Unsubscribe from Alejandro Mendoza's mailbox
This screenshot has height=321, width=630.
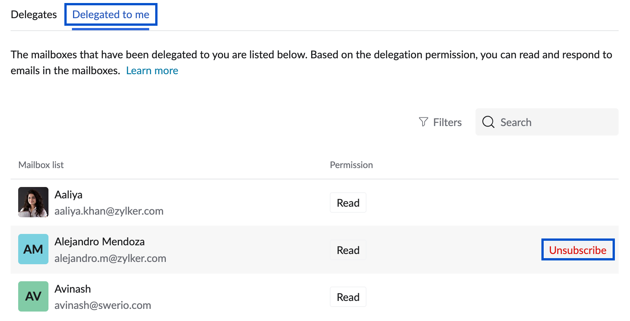point(577,250)
